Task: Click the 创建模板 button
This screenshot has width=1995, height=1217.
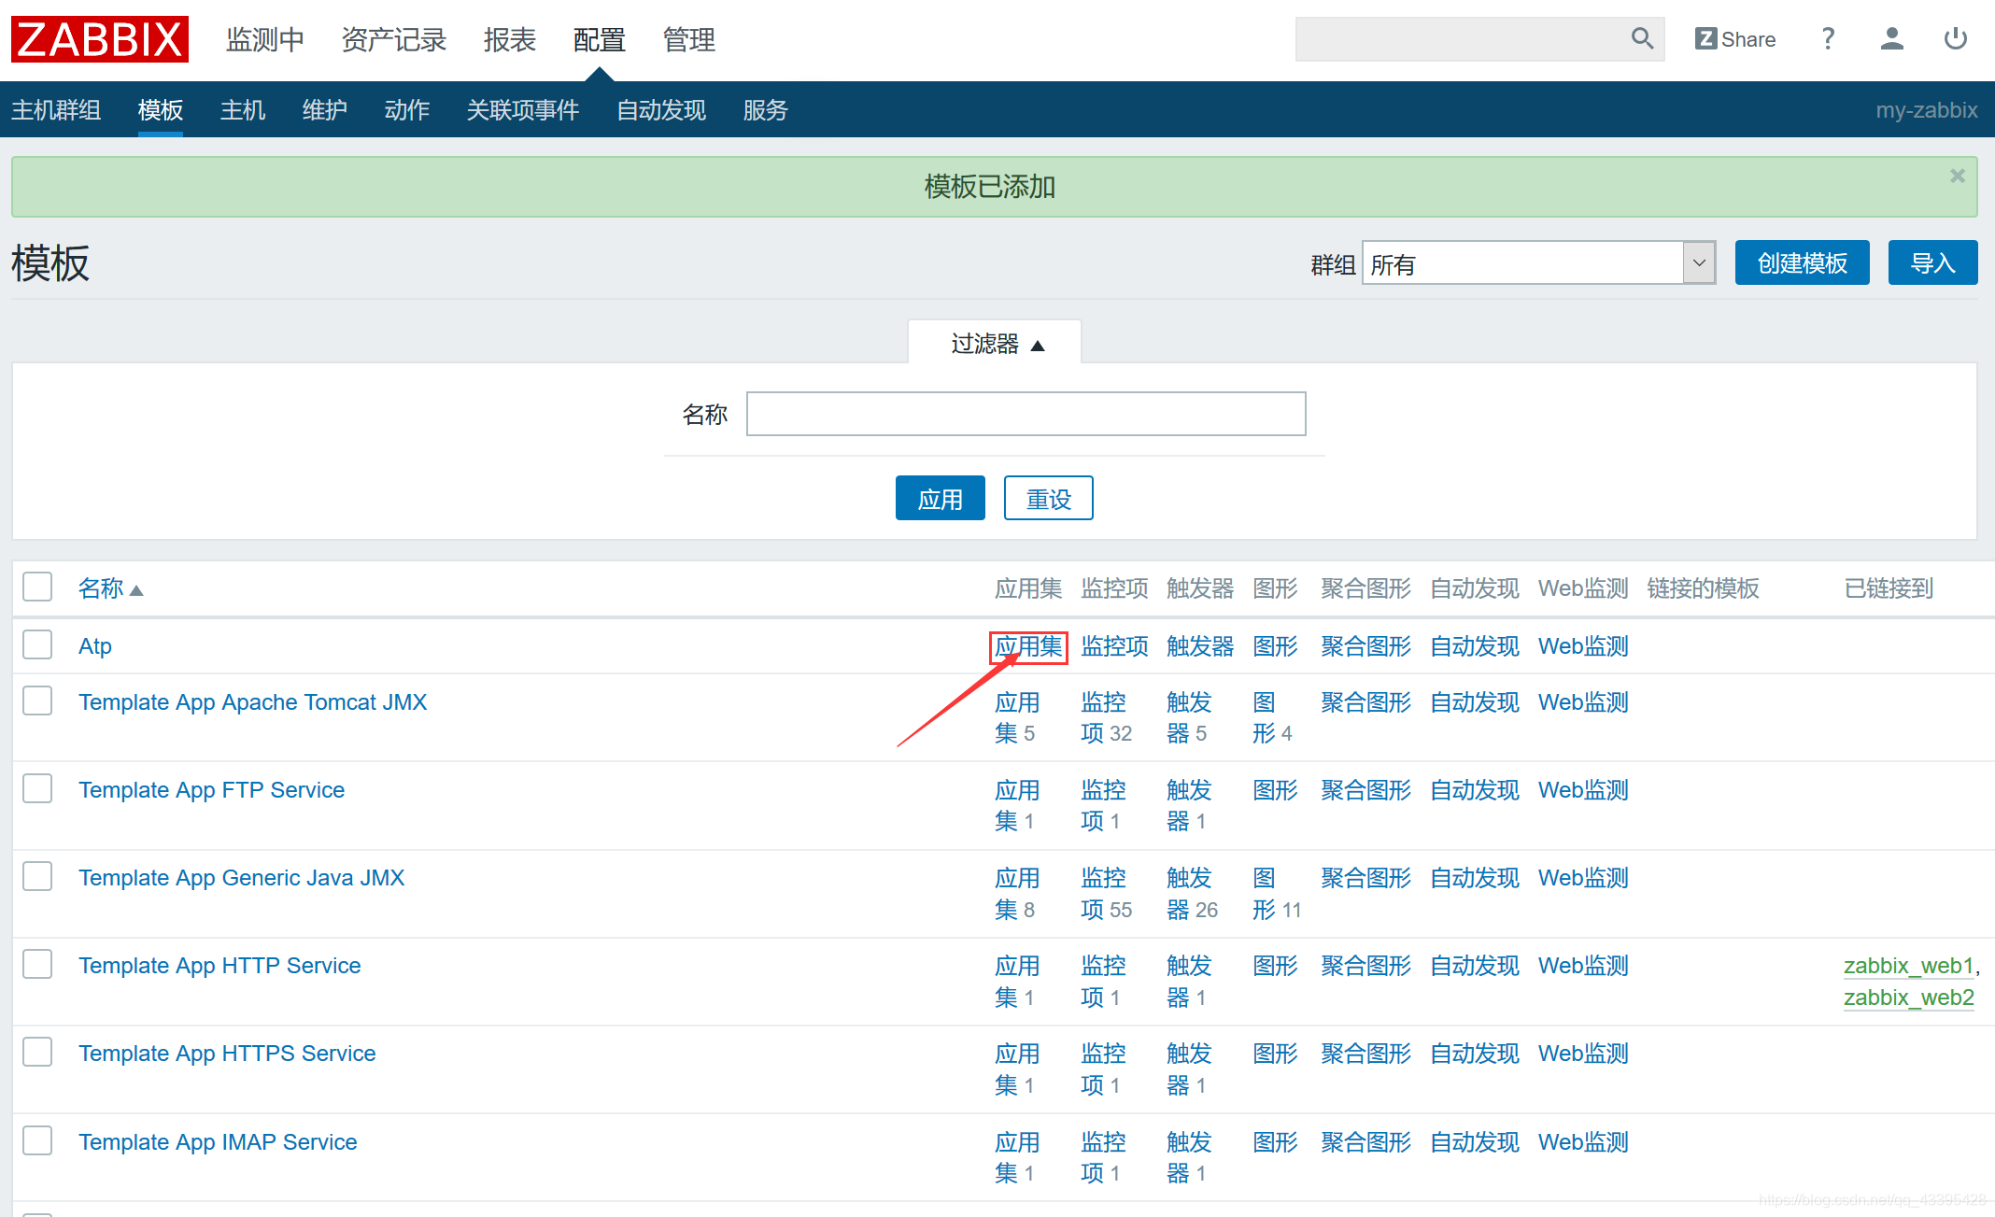Action: [1803, 262]
